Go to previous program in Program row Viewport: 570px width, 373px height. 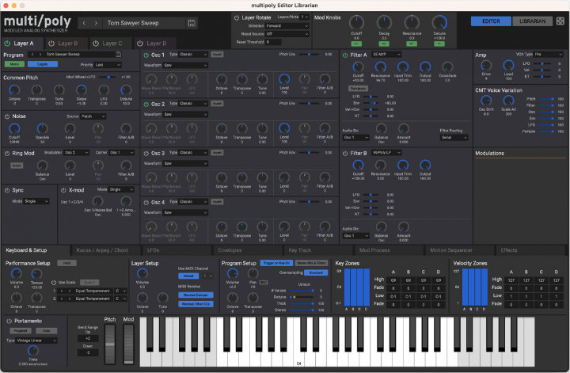[x=32, y=54]
